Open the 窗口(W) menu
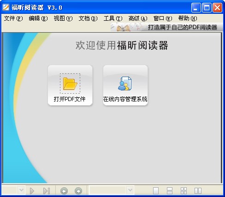This screenshot has width=225, height=197. [163, 18]
